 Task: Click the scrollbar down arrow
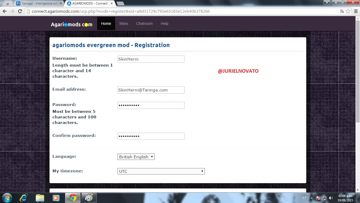pyautogui.click(x=358, y=190)
